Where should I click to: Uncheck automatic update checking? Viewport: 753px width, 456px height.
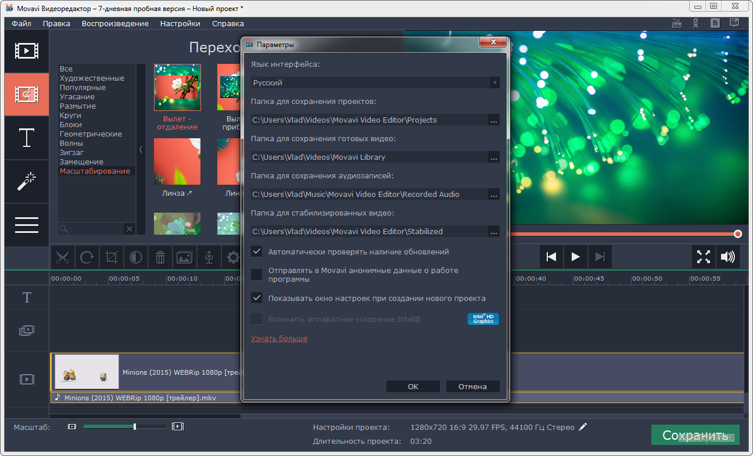point(256,252)
